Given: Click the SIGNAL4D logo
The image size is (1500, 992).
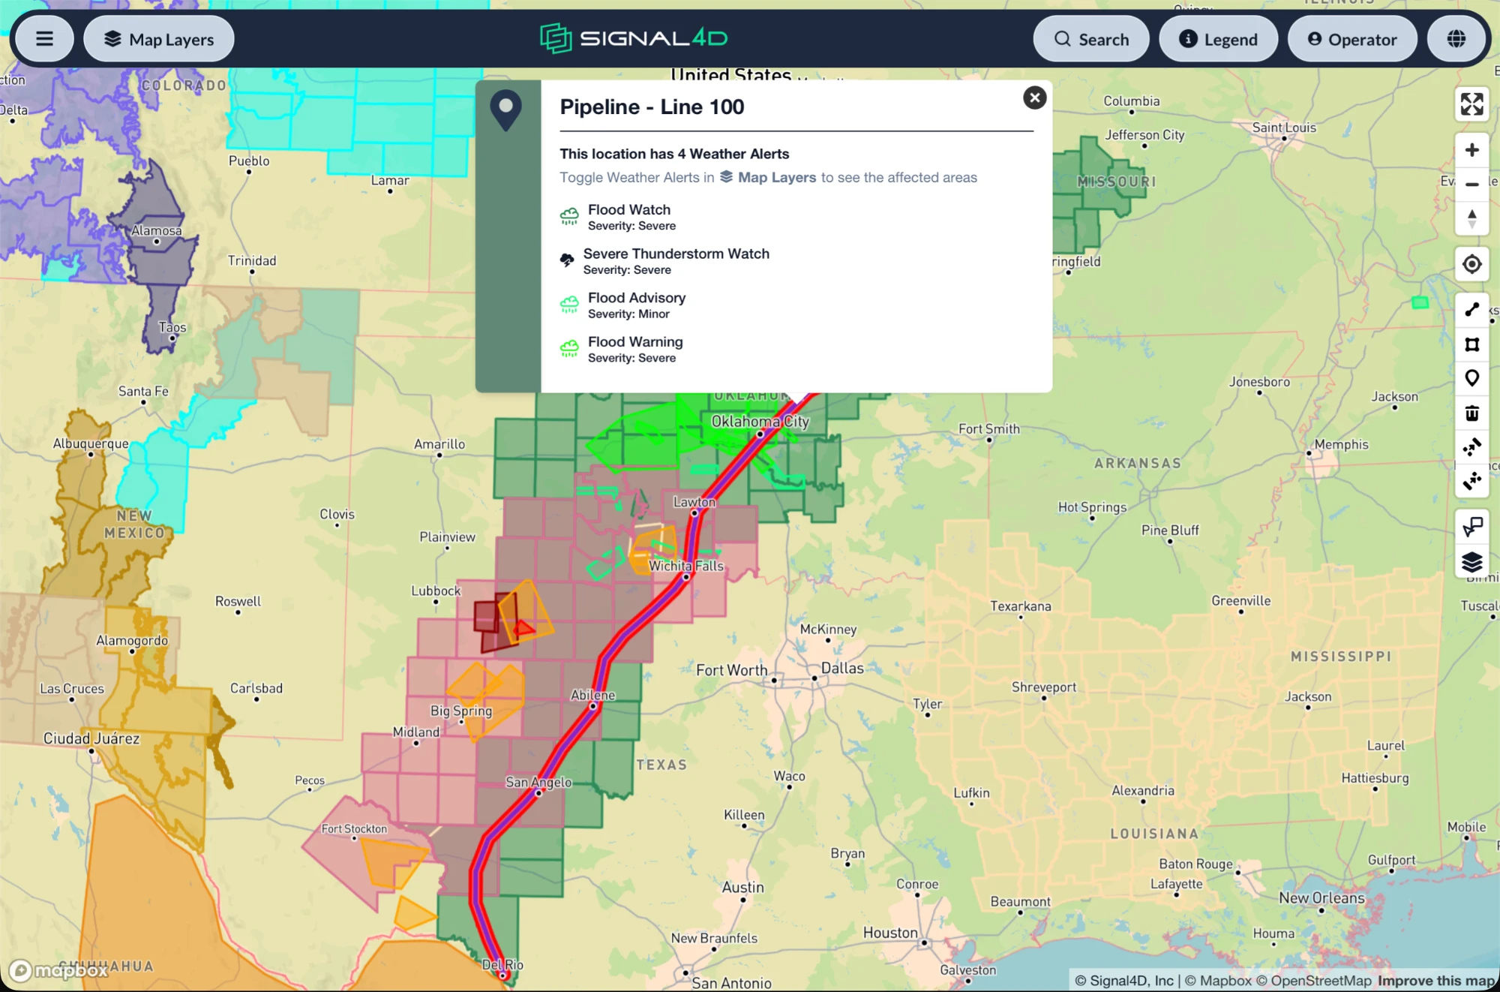Looking at the screenshot, I should click(634, 38).
